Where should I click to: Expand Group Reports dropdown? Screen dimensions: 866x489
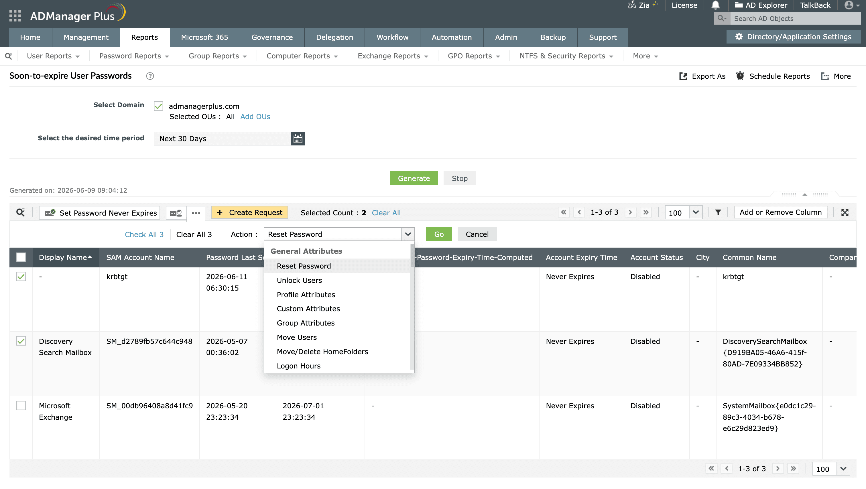(x=218, y=56)
